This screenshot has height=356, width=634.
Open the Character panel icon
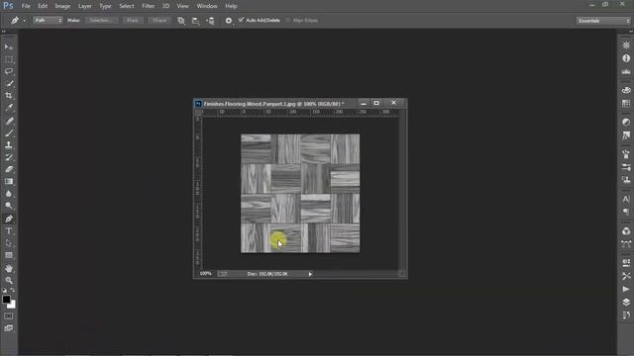(x=626, y=199)
